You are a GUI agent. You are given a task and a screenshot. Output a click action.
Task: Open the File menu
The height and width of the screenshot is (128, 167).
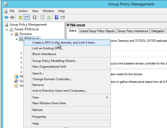(12, 11)
